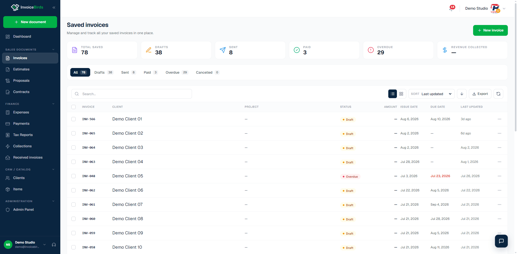Refresh the invoices list
Viewport: 517px width, 254px height.
pyautogui.click(x=498, y=94)
